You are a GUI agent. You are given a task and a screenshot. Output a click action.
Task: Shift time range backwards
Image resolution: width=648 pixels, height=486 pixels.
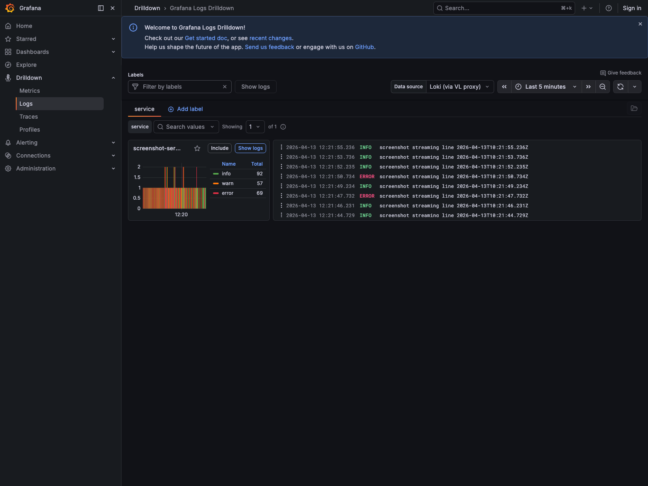coord(504,87)
